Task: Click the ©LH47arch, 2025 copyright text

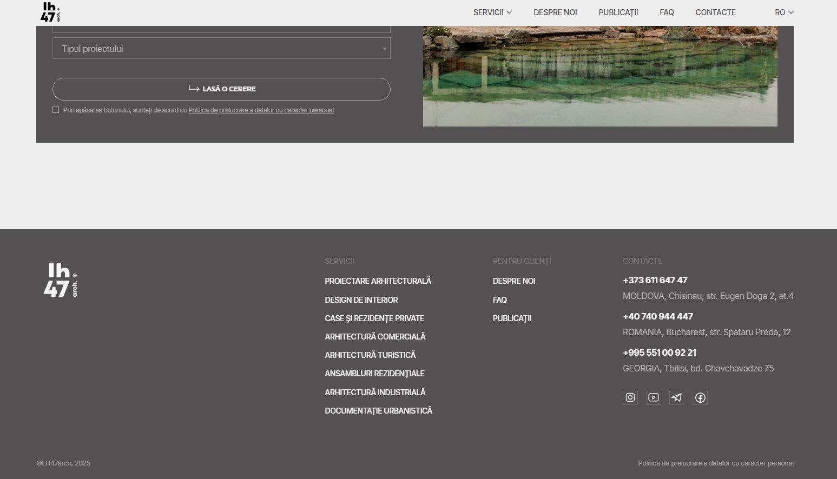Action: (63, 463)
